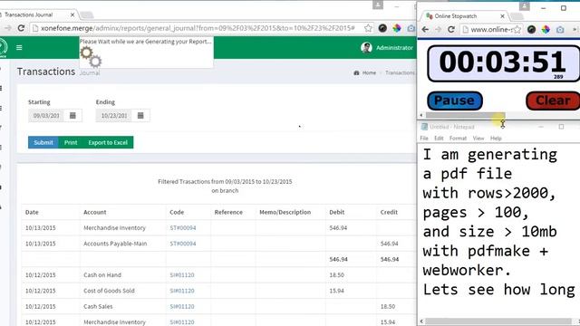Open Notepad Format menu

[x=458, y=139]
